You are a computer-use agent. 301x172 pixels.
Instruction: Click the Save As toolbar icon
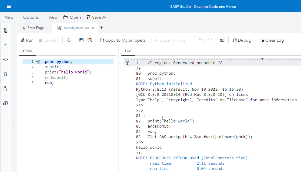[x=90, y=40]
